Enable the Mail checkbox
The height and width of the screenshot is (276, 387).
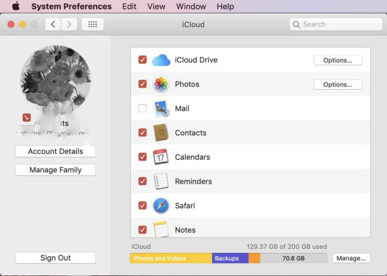tap(143, 109)
